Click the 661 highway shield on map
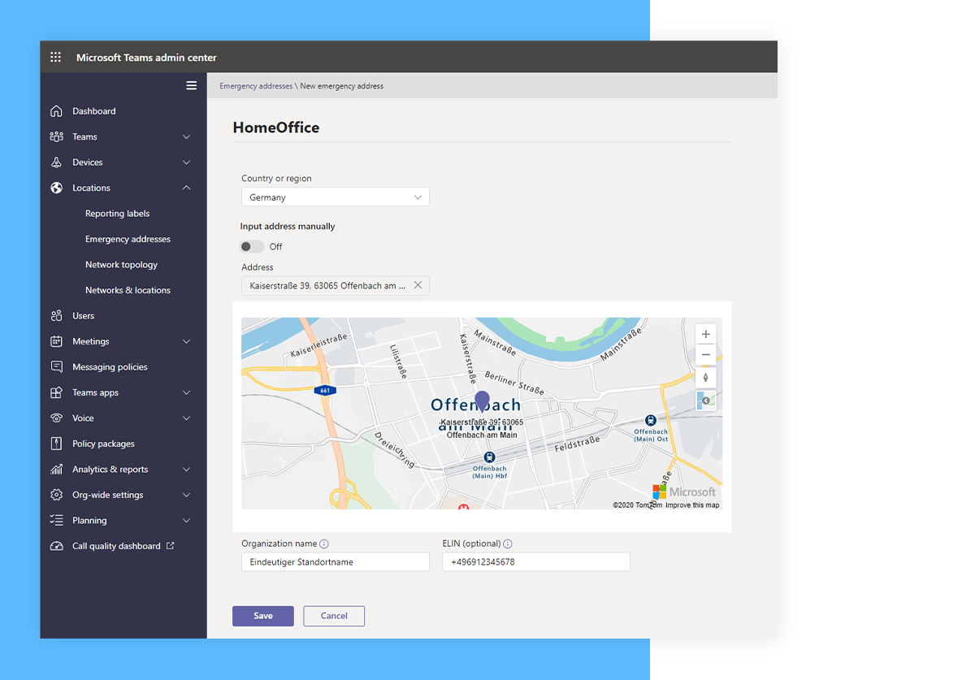The width and height of the screenshot is (975, 680). (325, 391)
